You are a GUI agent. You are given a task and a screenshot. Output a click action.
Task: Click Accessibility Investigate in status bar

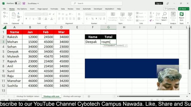point(18,100)
